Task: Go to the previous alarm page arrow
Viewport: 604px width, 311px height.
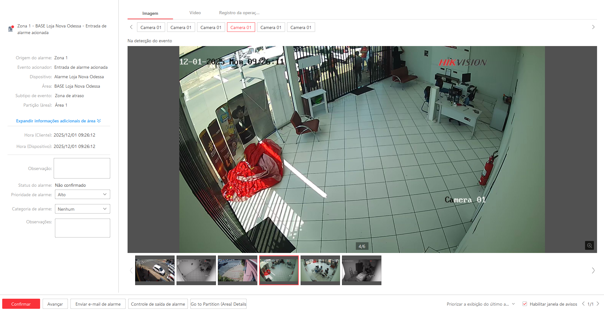Action: tap(583, 304)
